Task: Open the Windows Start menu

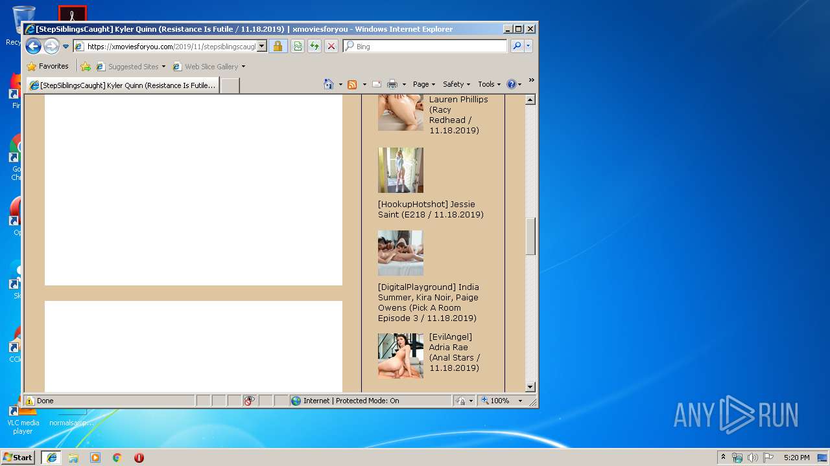Action: [x=18, y=457]
